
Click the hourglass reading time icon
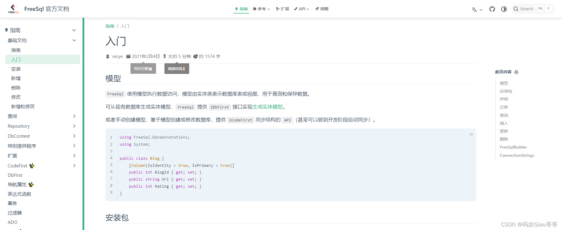pyautogui.click(x=165, y=56)
